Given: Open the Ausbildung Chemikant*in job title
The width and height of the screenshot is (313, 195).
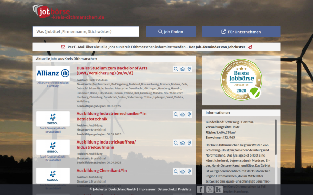Looking at the screenshot, I should point(102,171).
